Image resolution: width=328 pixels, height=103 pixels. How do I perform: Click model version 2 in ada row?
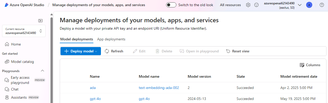189,88
